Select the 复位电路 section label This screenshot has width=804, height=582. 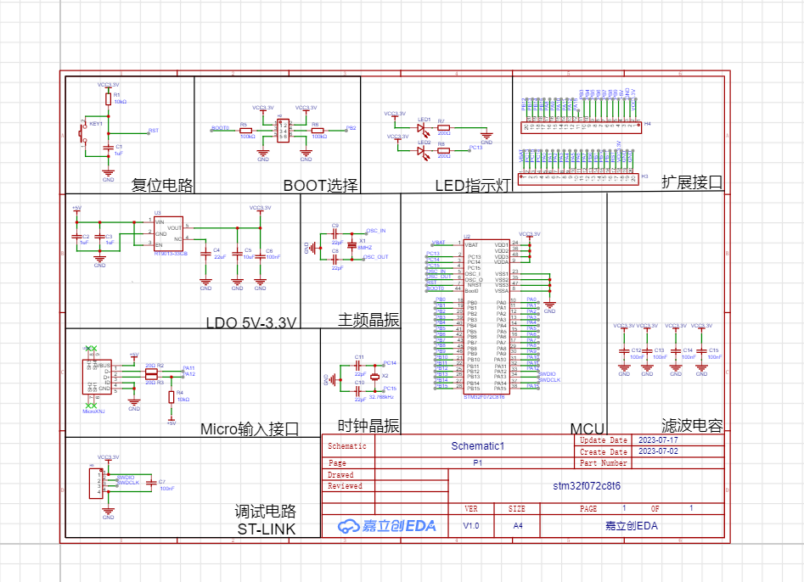(x=162, y=185)
